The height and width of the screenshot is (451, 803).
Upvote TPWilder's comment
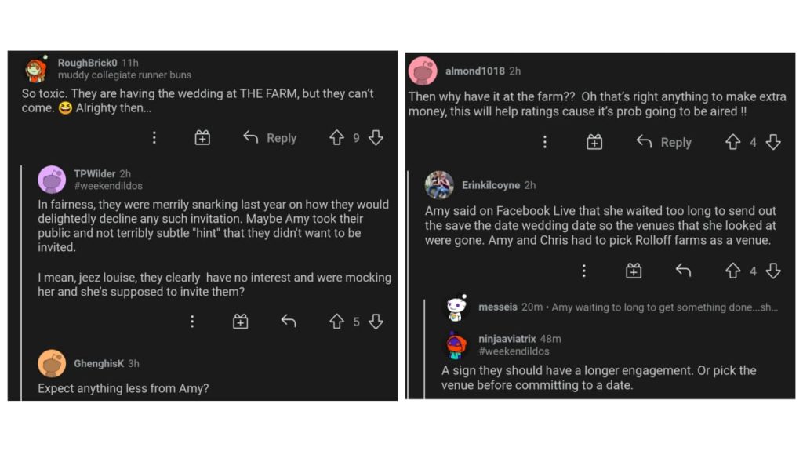336,322
